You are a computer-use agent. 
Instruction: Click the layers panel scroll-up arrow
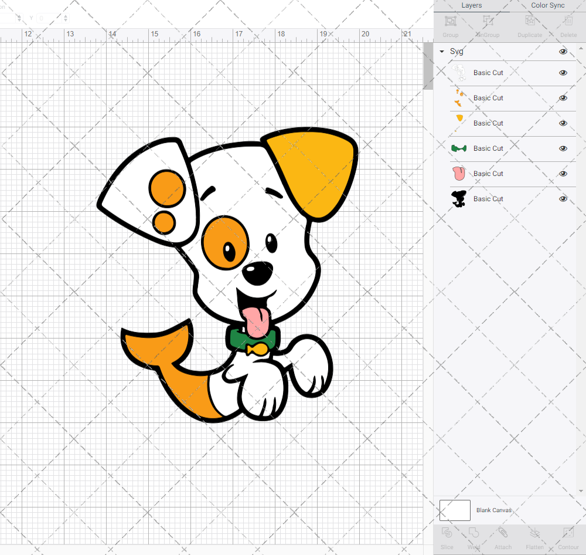click(x=580, y=49)
